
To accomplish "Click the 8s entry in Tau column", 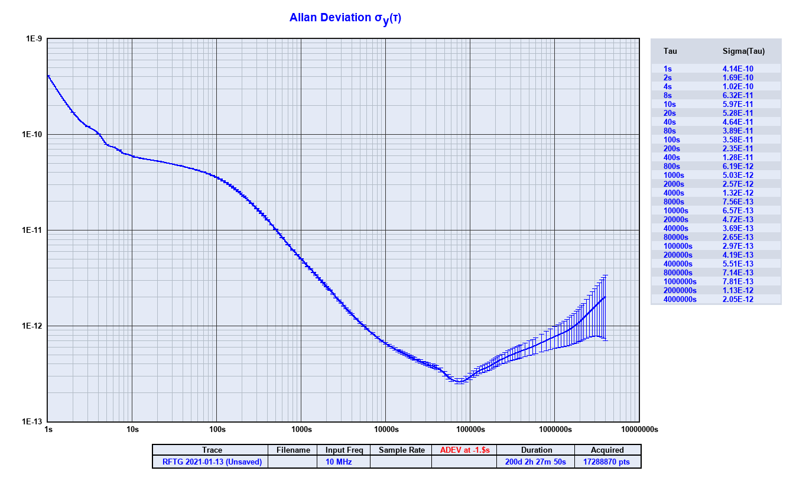I will tap(667, 96).
